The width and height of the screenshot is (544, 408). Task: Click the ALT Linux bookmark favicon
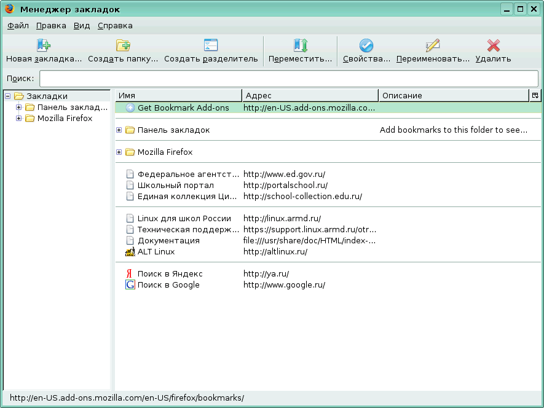[130, 251]
